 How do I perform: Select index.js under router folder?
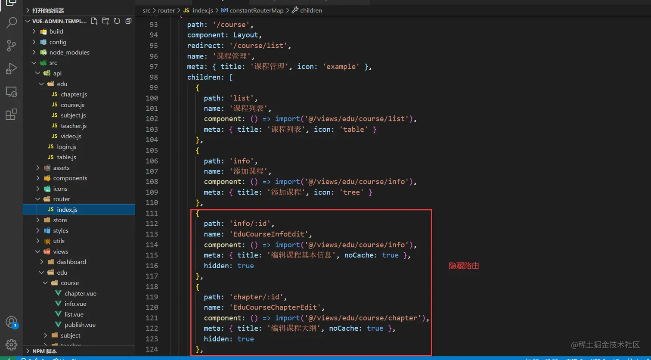pyautogui.click(x=79, y=209)
